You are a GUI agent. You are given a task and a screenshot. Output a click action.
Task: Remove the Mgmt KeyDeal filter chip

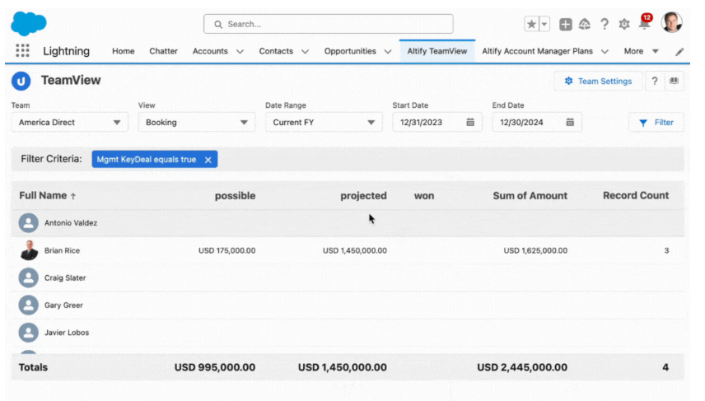(x=208, y=160)
